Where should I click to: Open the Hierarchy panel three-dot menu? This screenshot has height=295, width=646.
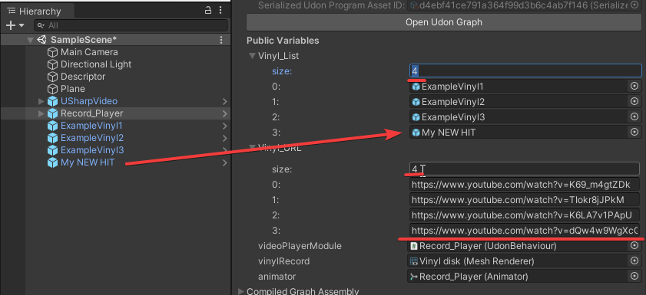[220, 11]
